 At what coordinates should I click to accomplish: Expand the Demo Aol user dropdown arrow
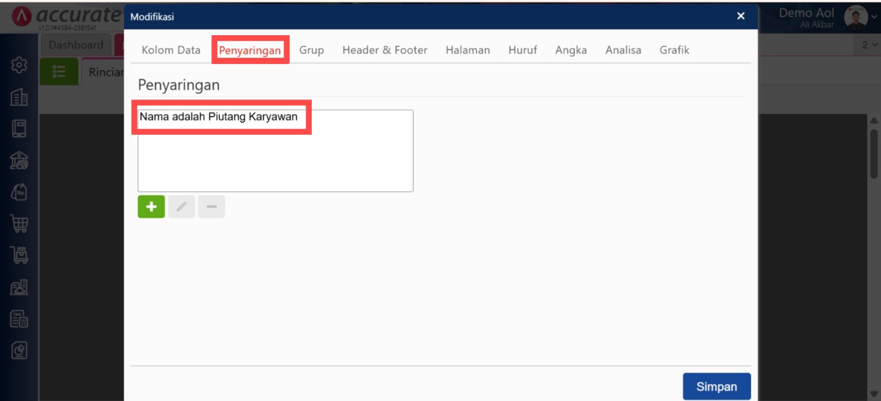click(874, 17)
